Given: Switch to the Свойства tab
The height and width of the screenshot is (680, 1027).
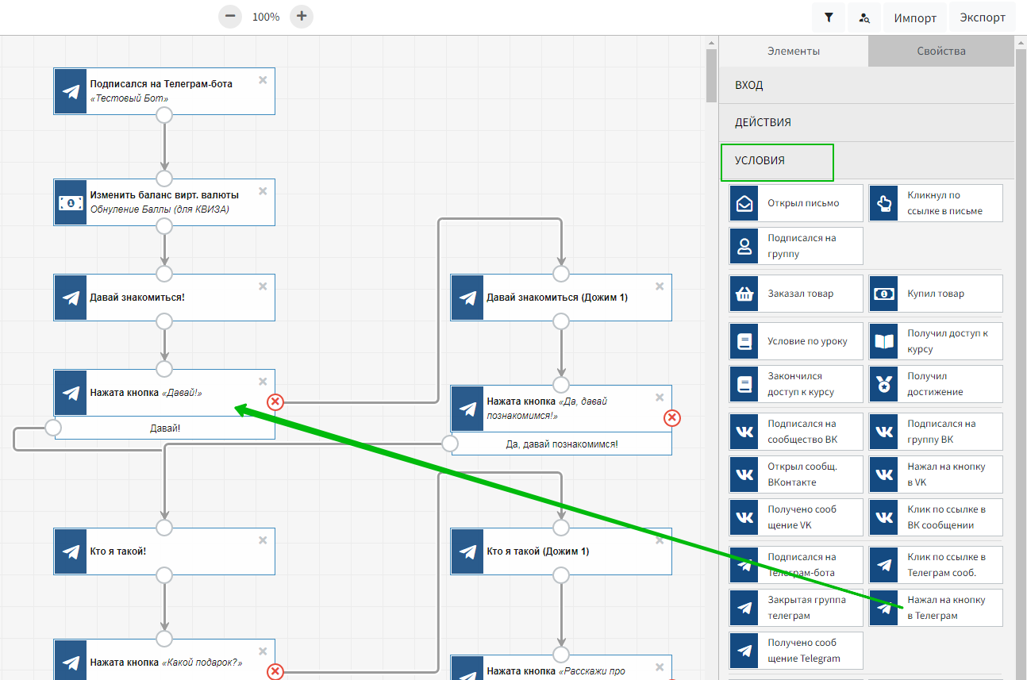Looking at the screenshot, I should coord(940,51).
